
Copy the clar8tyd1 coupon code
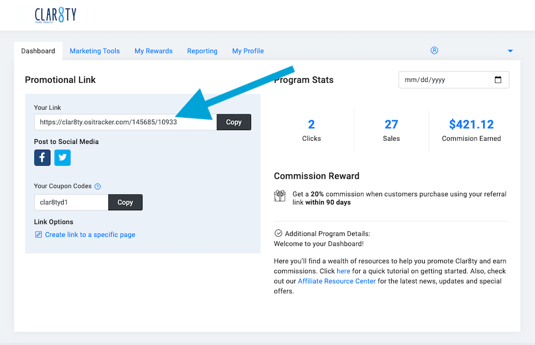125,202
